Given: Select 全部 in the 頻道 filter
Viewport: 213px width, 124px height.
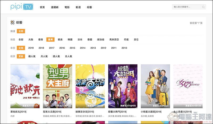Looking at the screenshot, I should pos(21,31).
